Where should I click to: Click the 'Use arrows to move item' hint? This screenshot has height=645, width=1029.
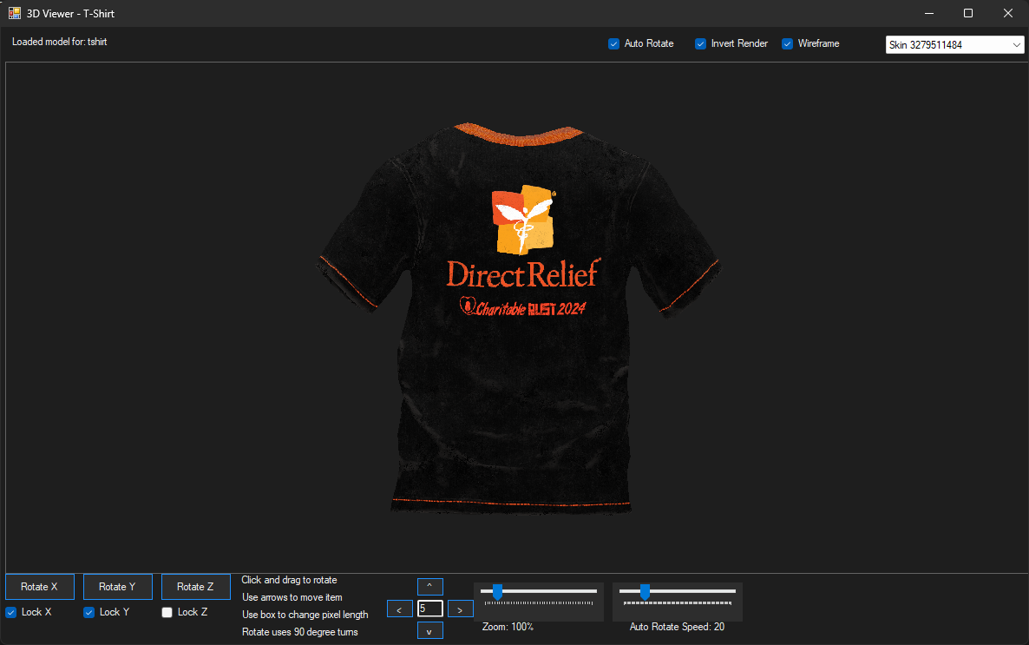click(x=292, y=597)
